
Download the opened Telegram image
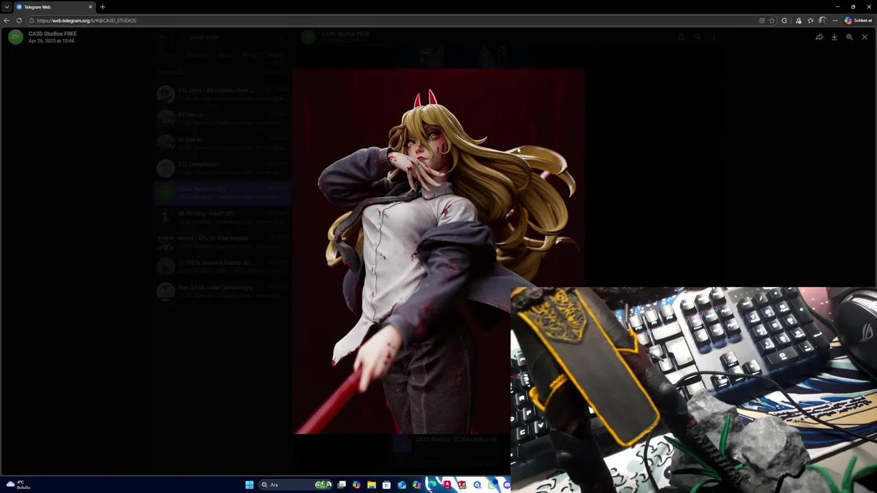[835, 37]
